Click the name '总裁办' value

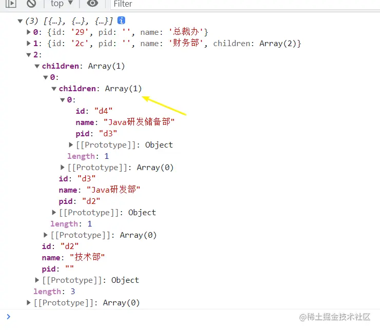coord(186,32)
